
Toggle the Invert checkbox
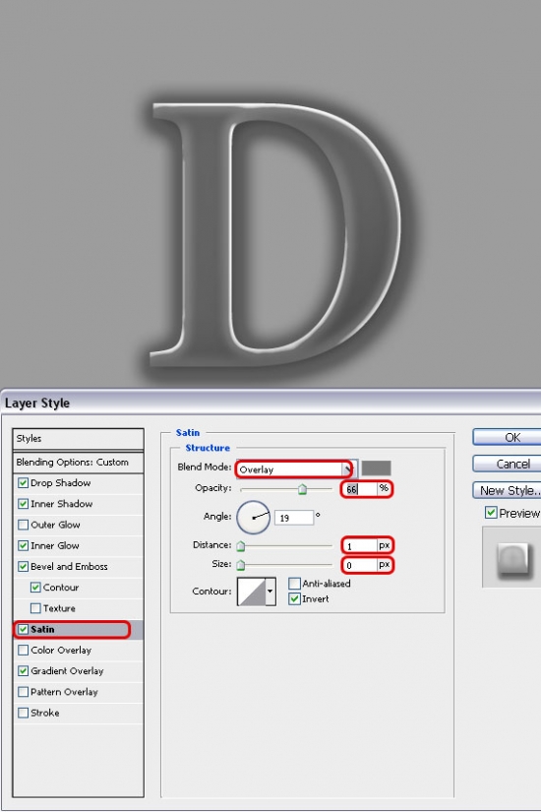[294, 599]
